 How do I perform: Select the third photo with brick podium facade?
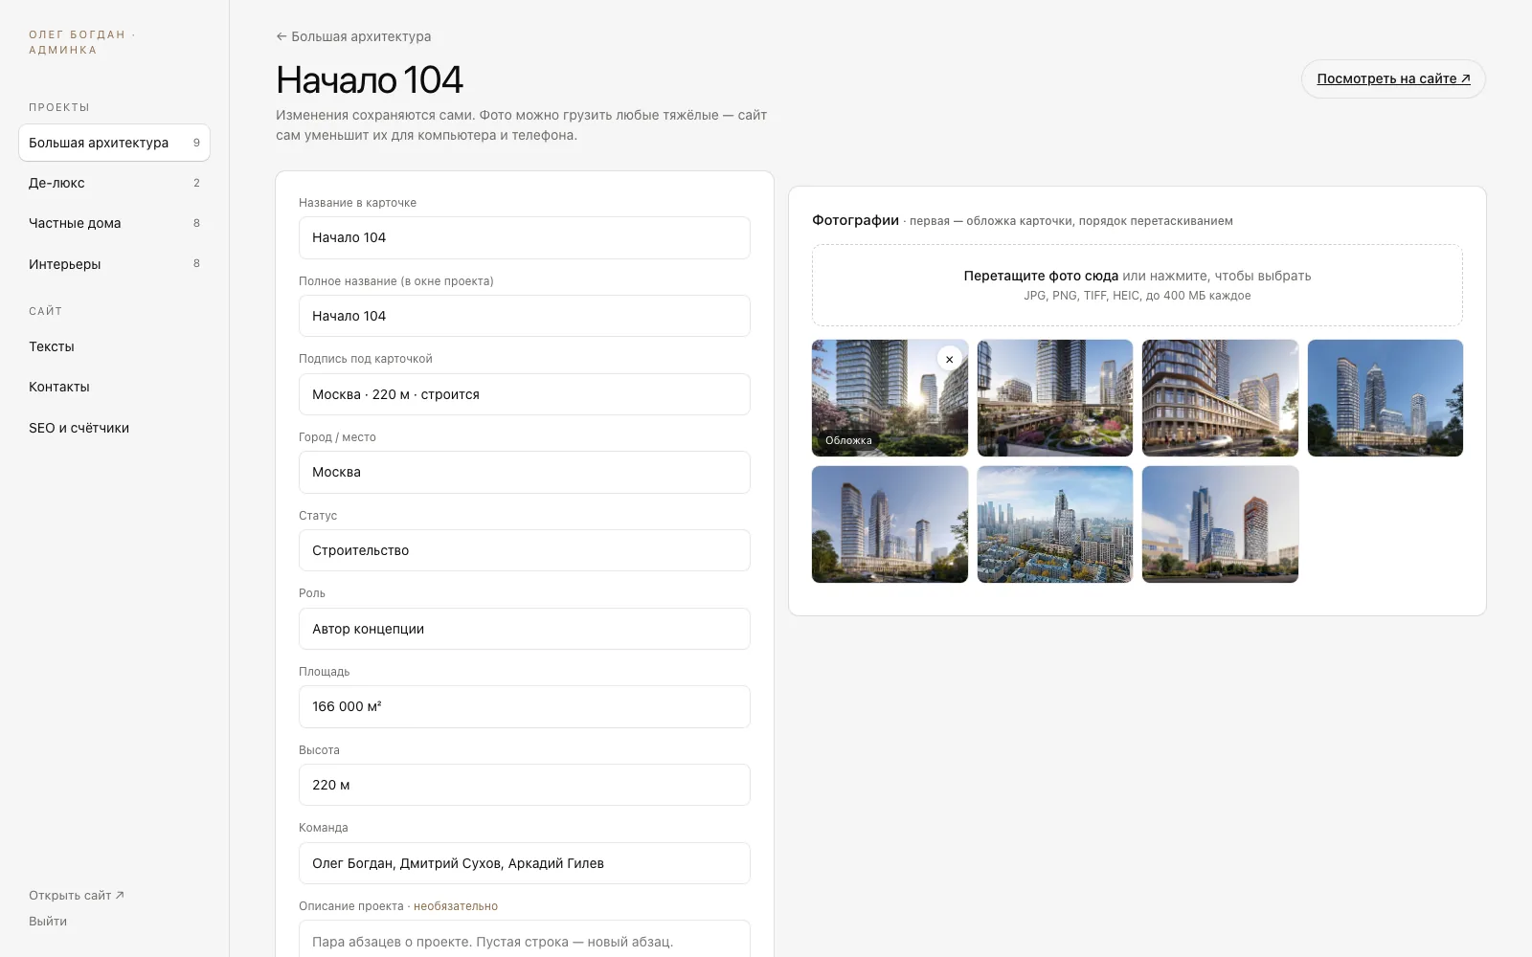(x=1220, y=398)
